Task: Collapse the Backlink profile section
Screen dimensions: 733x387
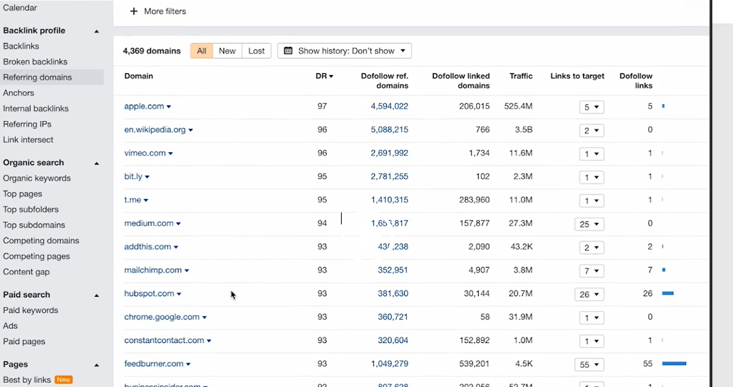Action: pyautogui.click(x=97, y=31)
